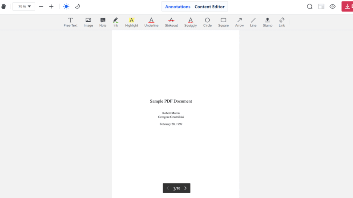
Task: Click the author name 'Grzegorz Grudziński'
Action: (171, 117)
